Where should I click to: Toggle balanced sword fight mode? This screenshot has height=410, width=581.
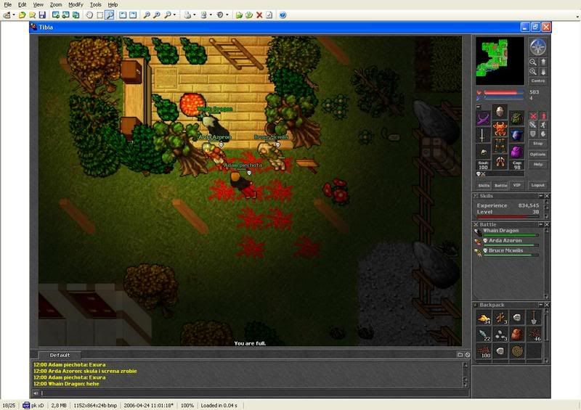coord(533,125)
